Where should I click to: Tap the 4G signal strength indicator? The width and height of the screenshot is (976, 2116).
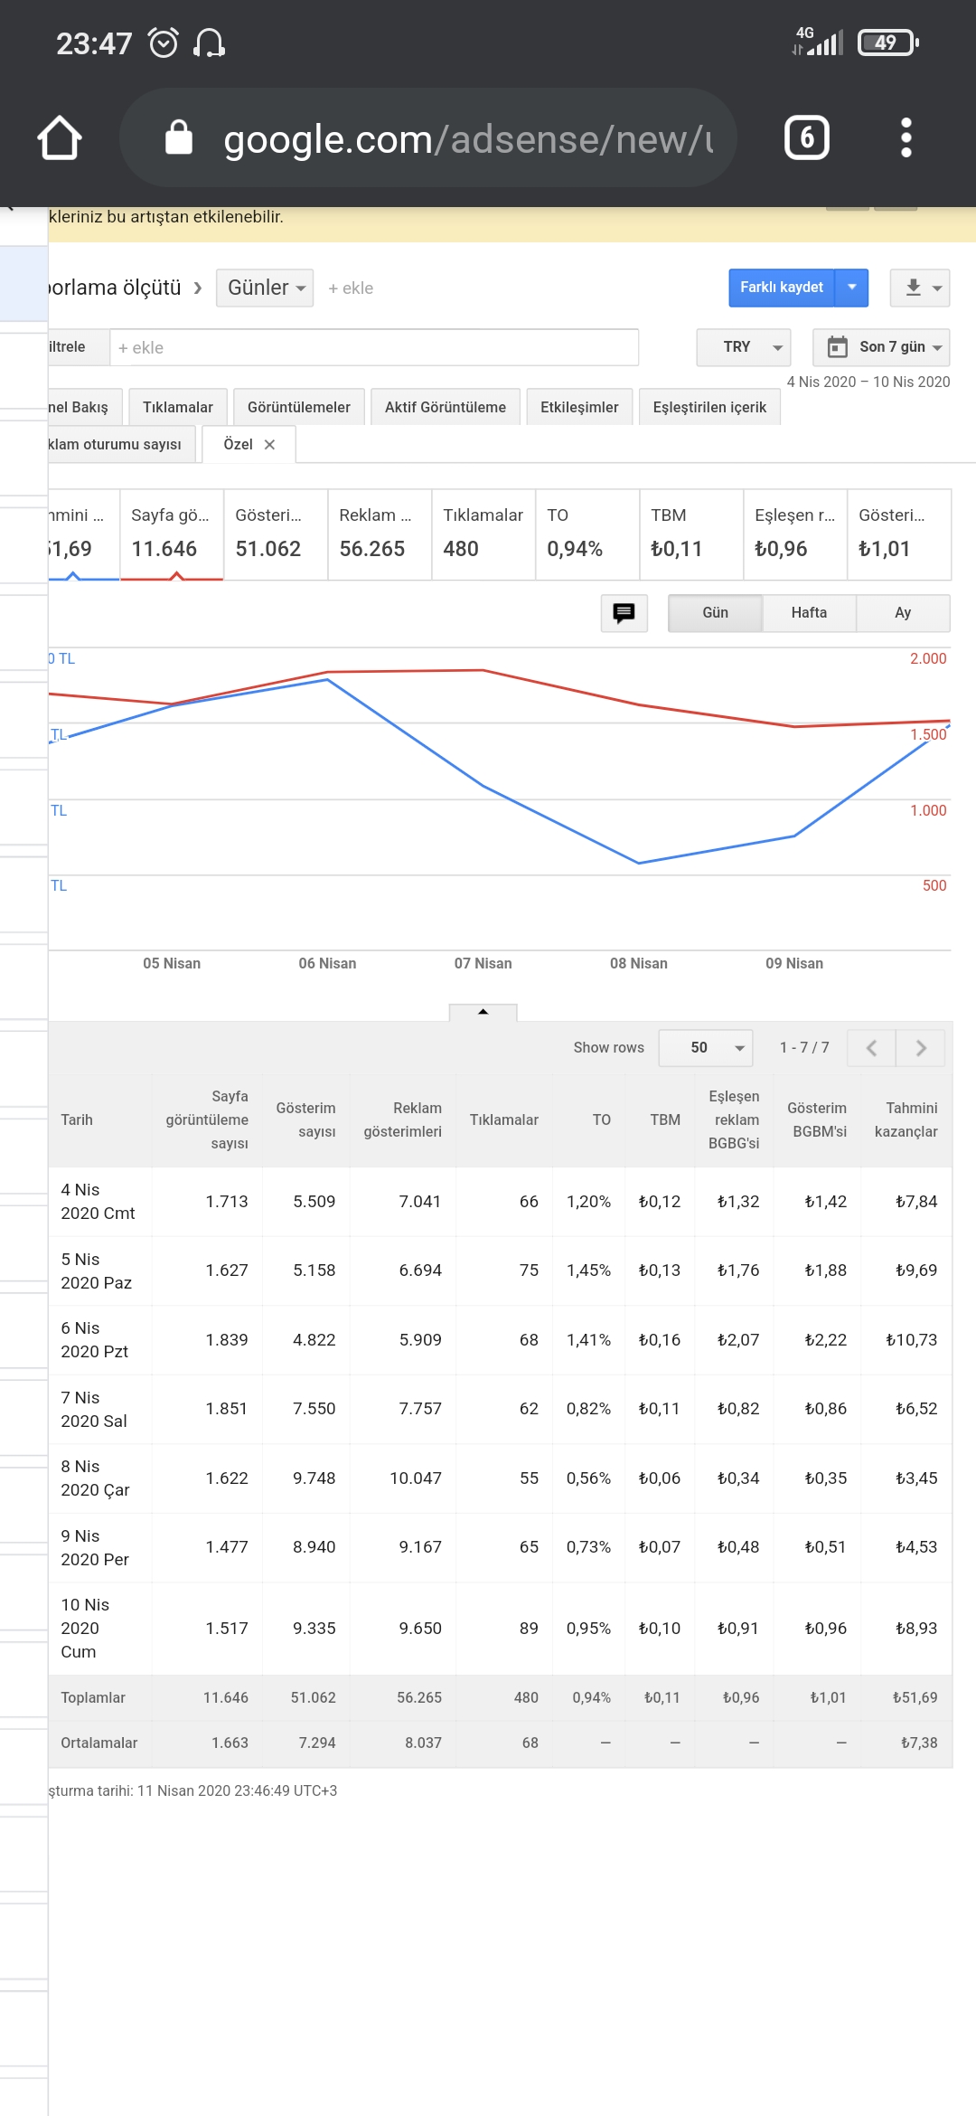(818, 42)
